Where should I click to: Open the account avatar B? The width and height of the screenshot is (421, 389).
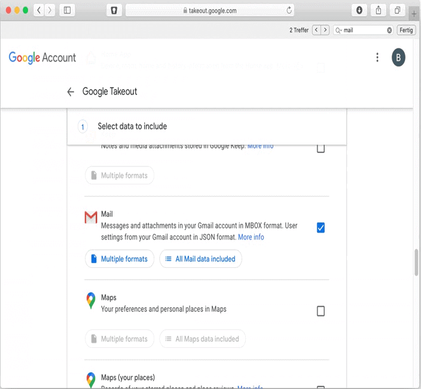coord(398,57)
